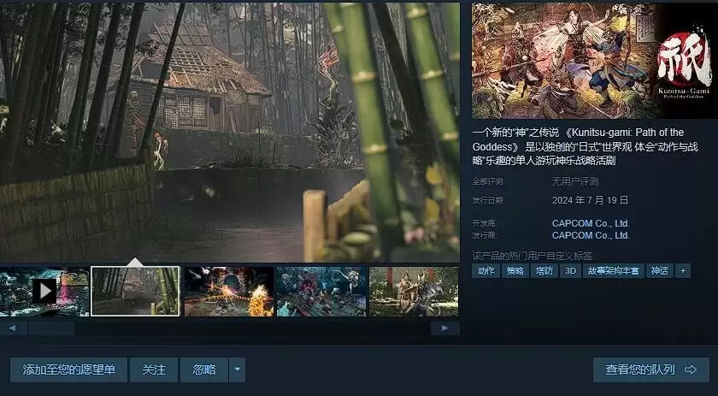Click 查看您的队列 button

click(650, 369)
